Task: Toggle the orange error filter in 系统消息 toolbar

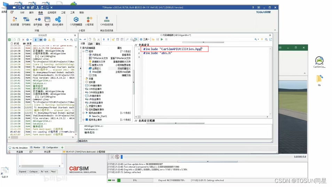Action: (x=54, y=40)
